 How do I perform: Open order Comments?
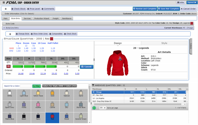[x=48, y=9]
